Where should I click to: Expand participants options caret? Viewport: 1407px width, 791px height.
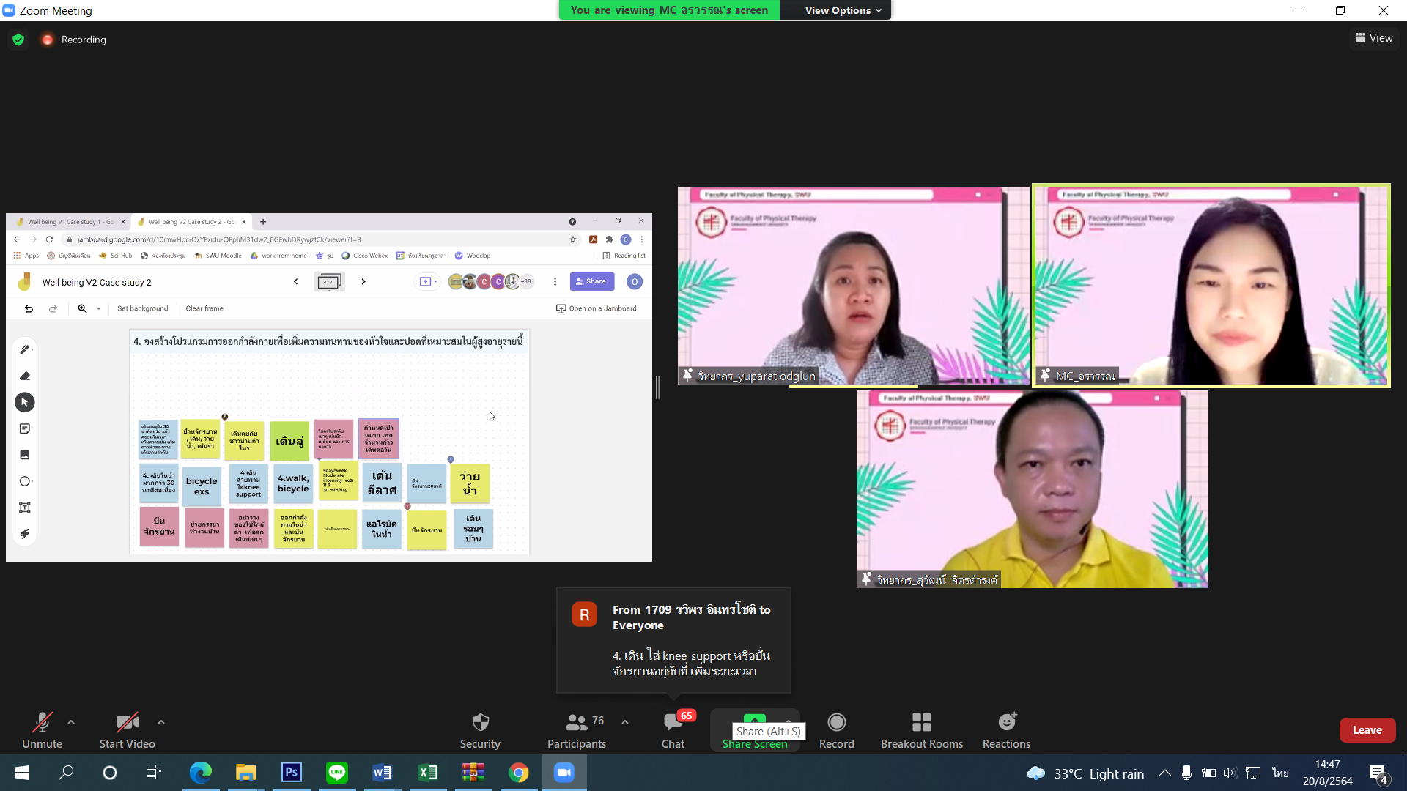pos(625,722)
